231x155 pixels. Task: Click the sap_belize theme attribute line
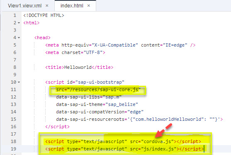(x=97, y=104)
